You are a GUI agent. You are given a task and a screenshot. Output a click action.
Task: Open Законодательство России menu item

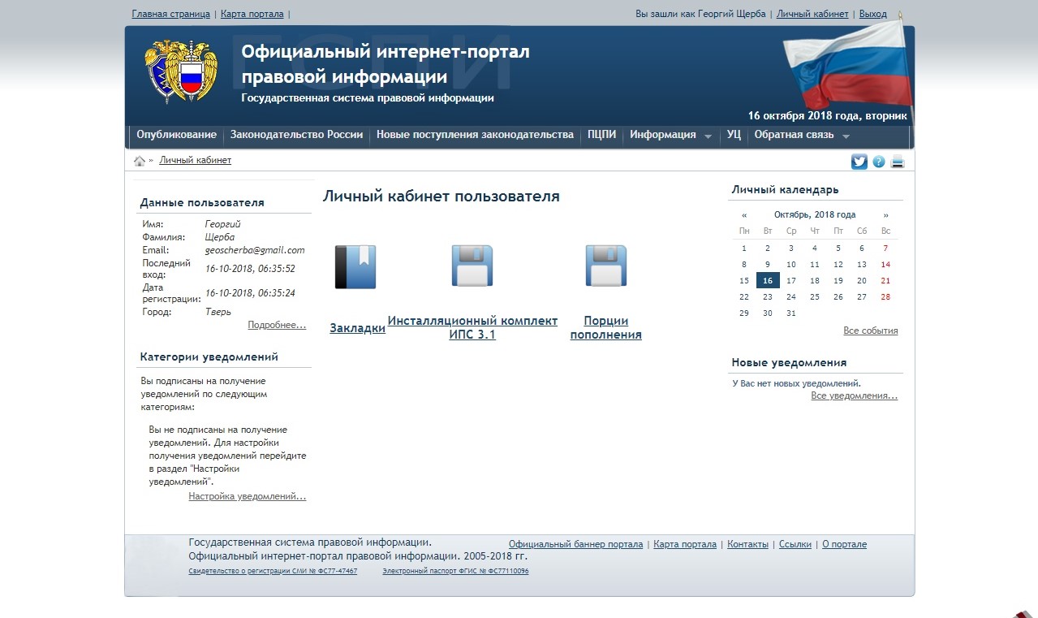pyautogui.click(x=296, y=135)
